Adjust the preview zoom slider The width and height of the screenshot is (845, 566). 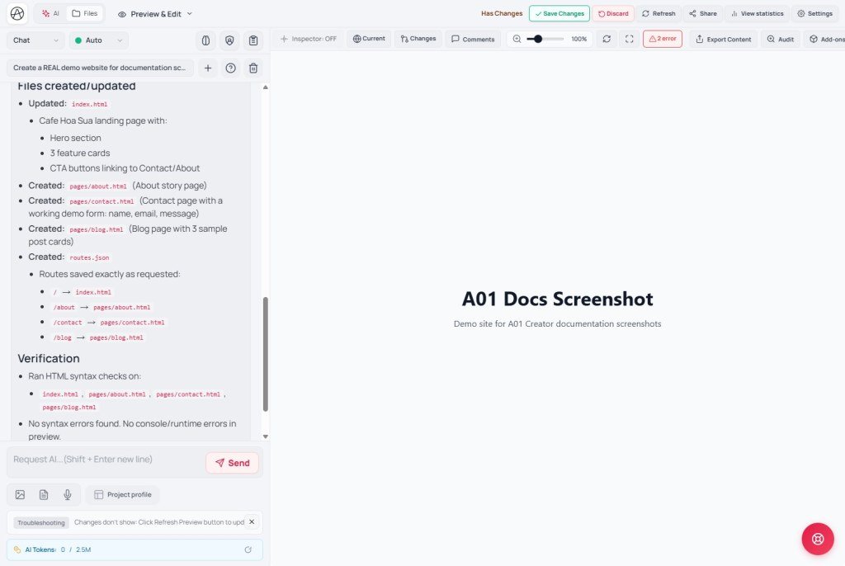[545, 39]
